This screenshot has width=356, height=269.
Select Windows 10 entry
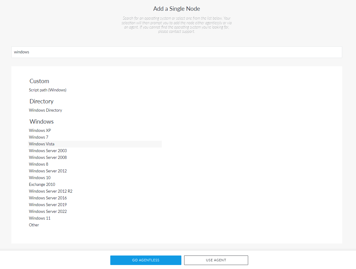(x=40, y=178)
